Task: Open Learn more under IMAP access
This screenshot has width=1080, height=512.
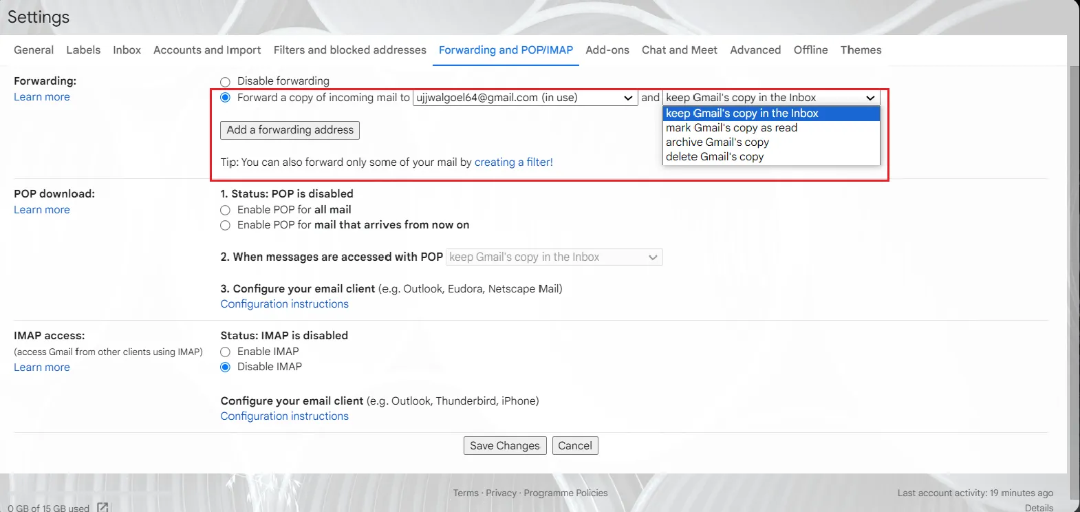Action: pyautogui.click(x=42, y=367)
